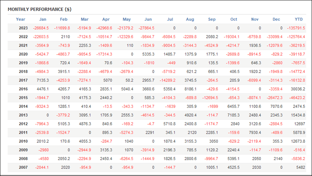
Task: Select the Jan column header
Action: [x=43, y=19]
